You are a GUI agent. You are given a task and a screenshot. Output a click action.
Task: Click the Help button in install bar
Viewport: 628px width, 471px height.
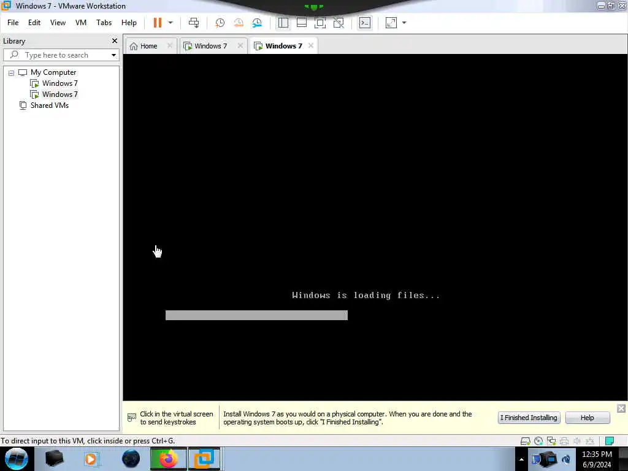[588, 418]
